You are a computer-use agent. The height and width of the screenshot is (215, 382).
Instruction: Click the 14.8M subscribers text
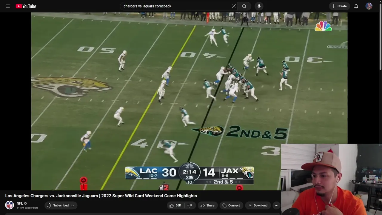pyautogui.click(x=27, y=208)
